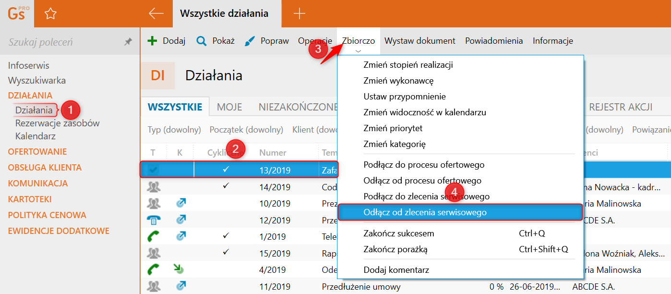Screen dimensions: 671x294
Task: Click the GS Pro logo
Action: point(18,13)
